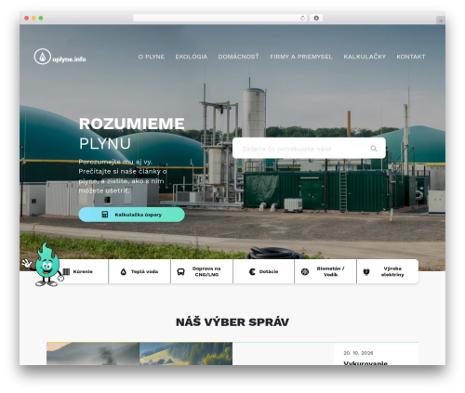Click the bus icon for Doprava na CNG/LNG
Viewport: 465px width, 393px height.
[180, 271]
